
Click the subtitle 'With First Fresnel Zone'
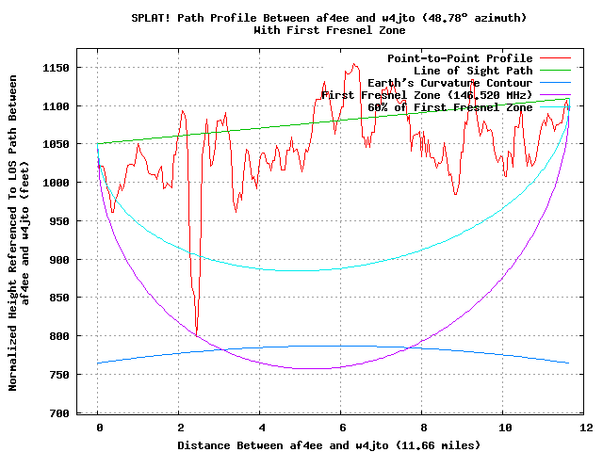click(330, 30)
